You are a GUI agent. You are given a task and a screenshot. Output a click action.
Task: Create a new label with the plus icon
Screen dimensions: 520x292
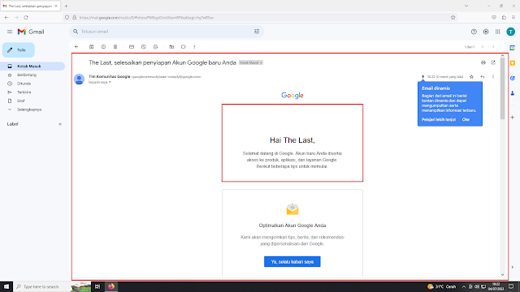(60, 124)
